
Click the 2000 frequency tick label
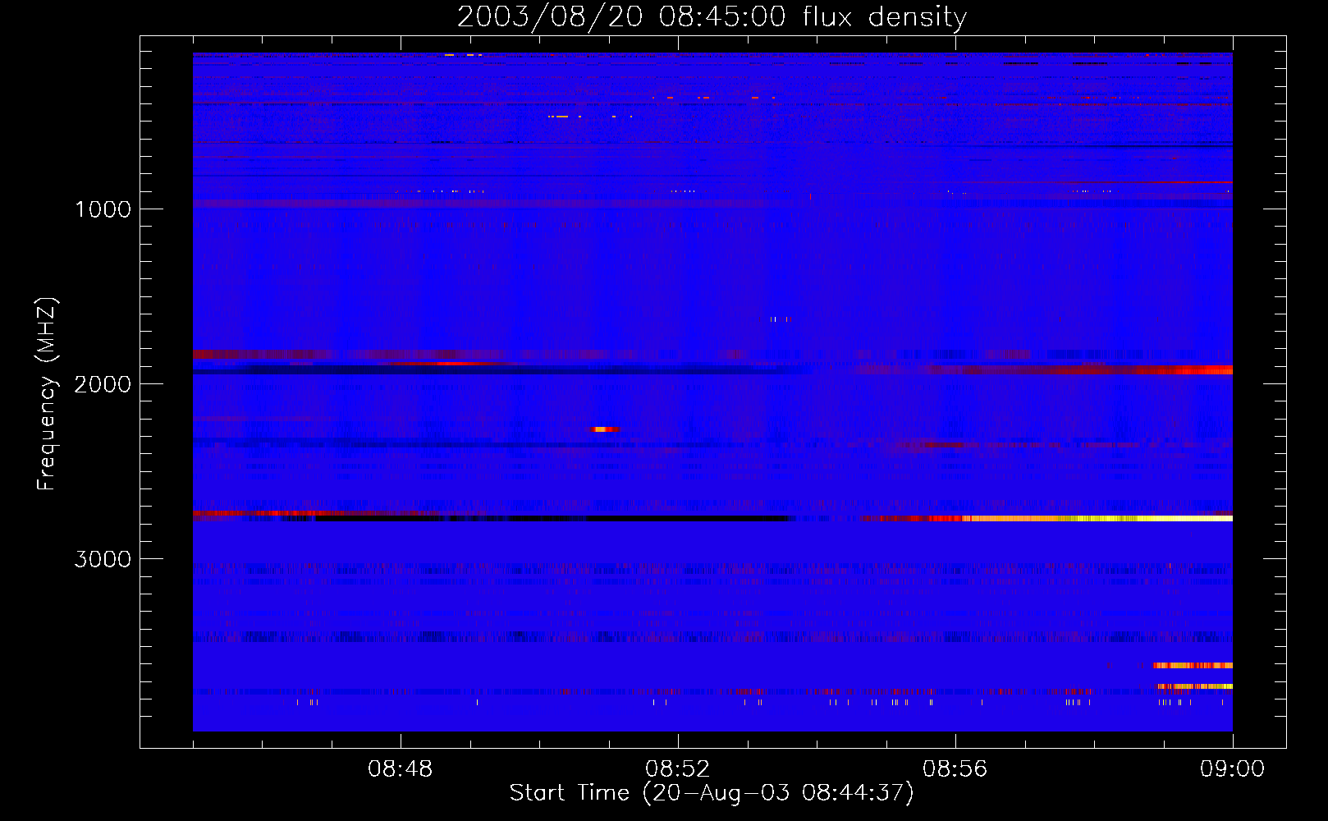coord(103,384)
